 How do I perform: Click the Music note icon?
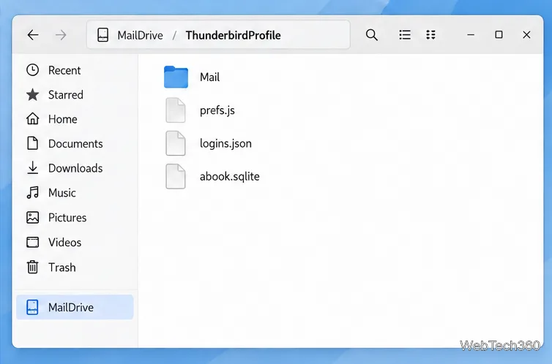[33, 192]
